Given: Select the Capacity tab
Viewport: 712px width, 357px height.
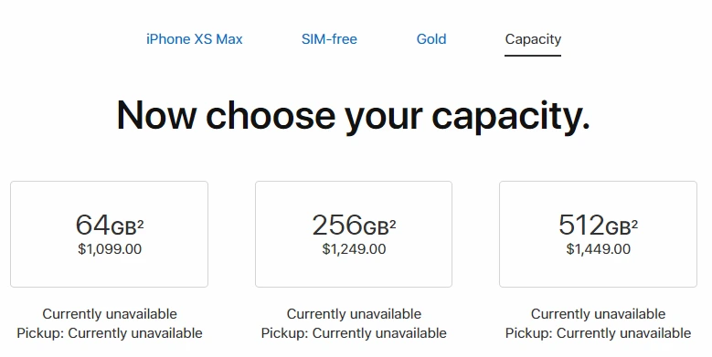Looking at the screenshot, I should [533, 39].
